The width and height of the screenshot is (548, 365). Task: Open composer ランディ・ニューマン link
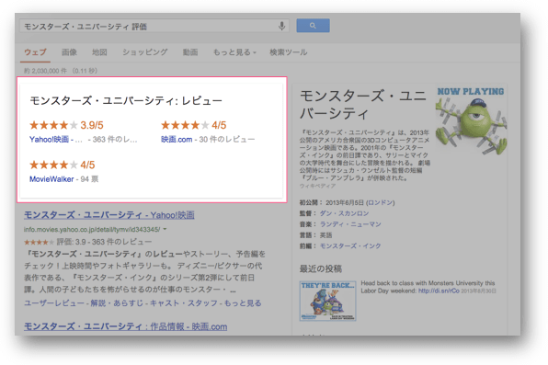coord(350,224)
